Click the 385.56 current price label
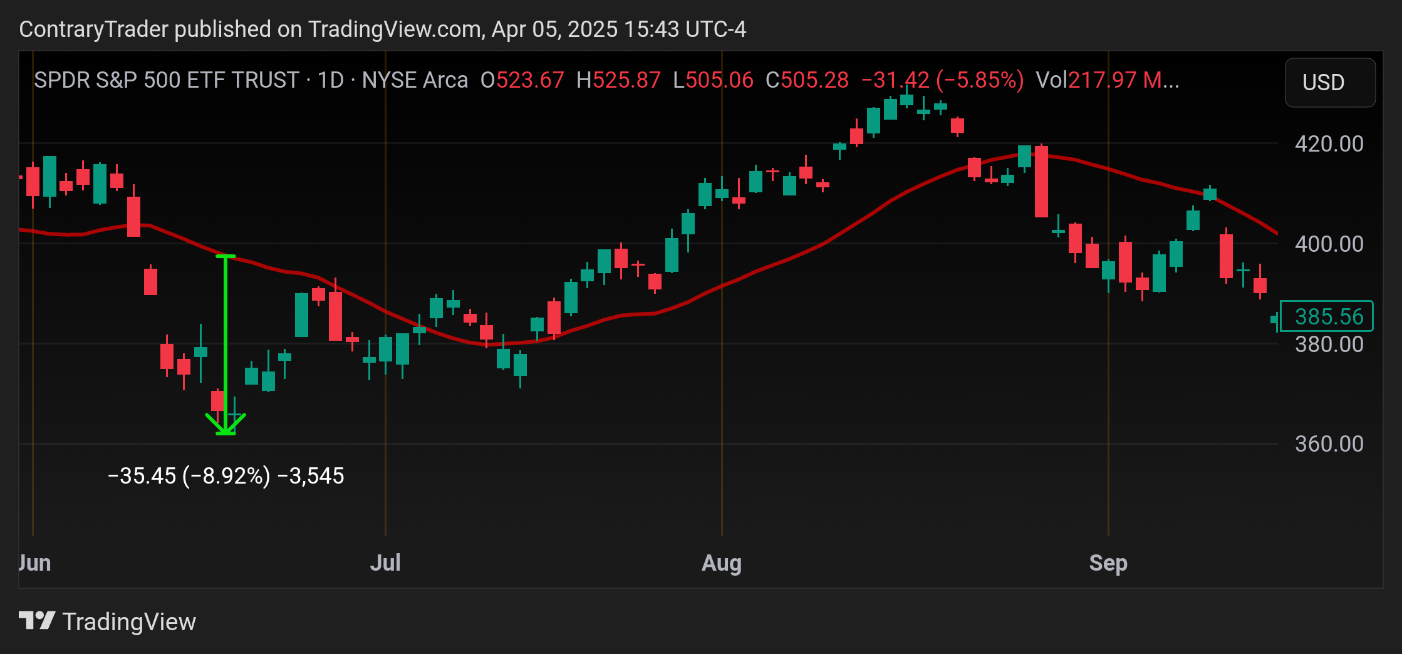1402x654 pixels. coord(1327,316)
